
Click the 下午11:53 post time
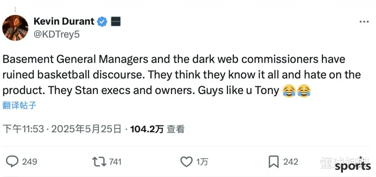point(23,129)
